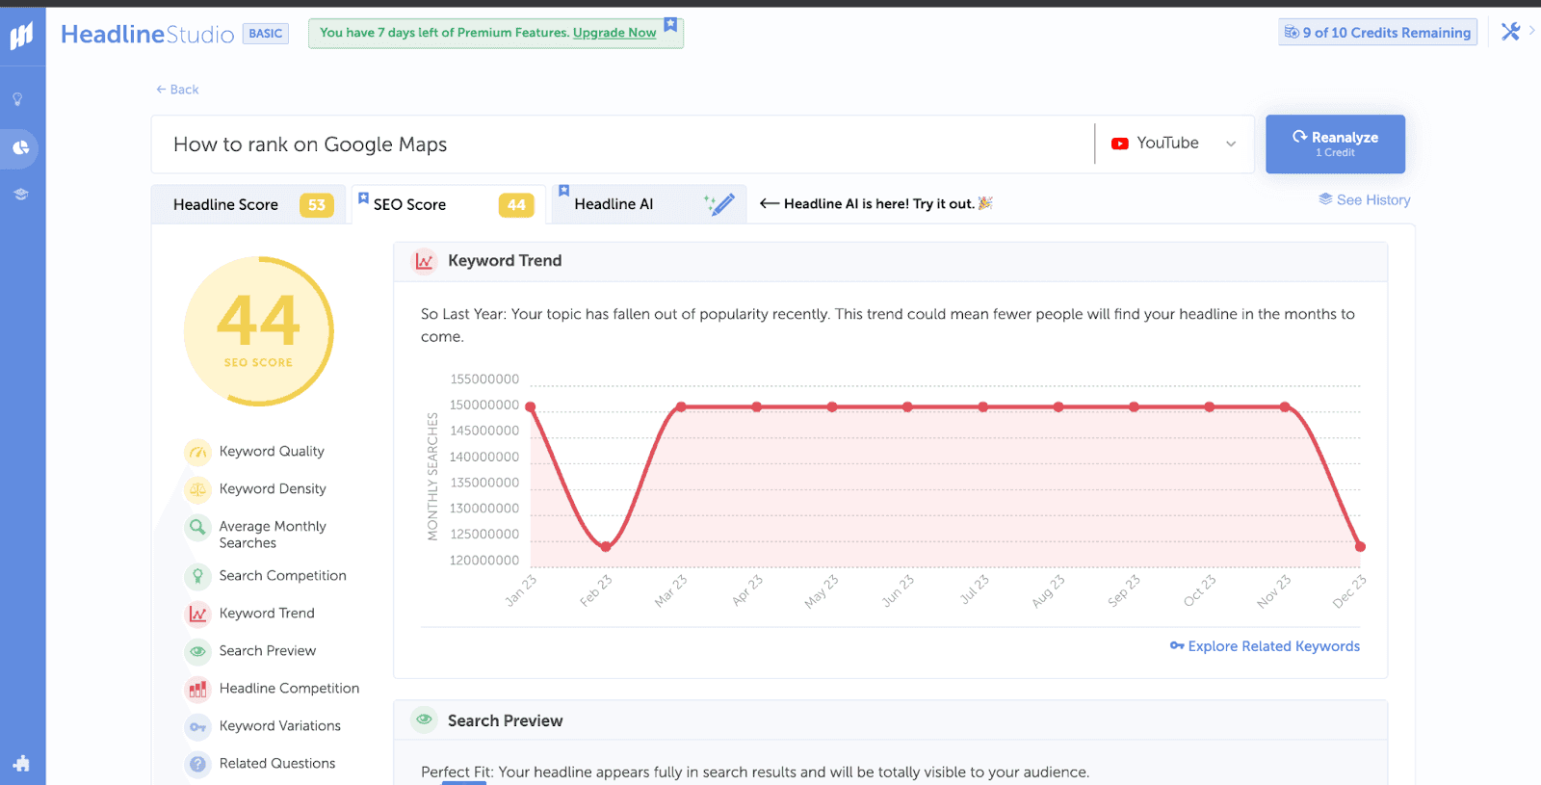The width and height of the screenshot is (1541, 785).
Task: Click the Average Monthly Searches magnifier icon
Action: pos(197,527)
